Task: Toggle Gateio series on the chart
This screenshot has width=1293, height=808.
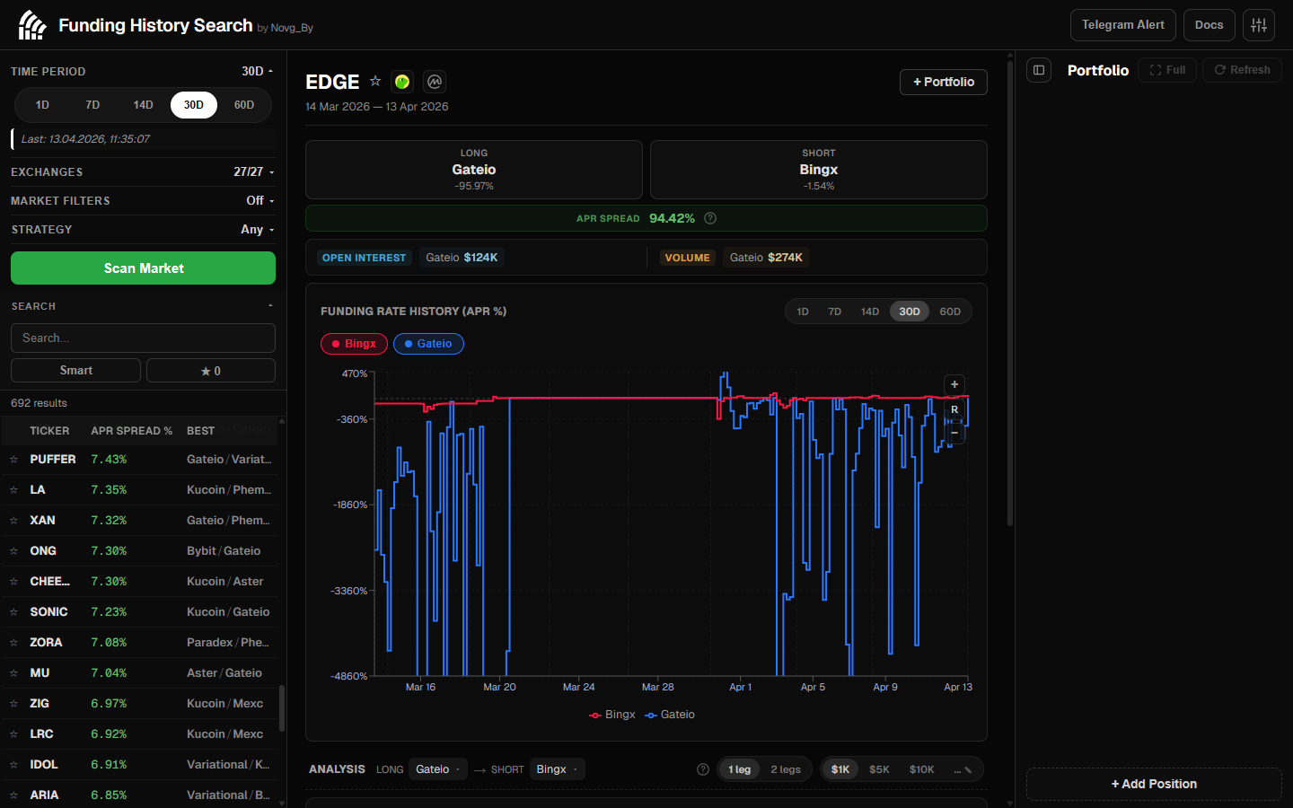Action: tap(428, 344)
